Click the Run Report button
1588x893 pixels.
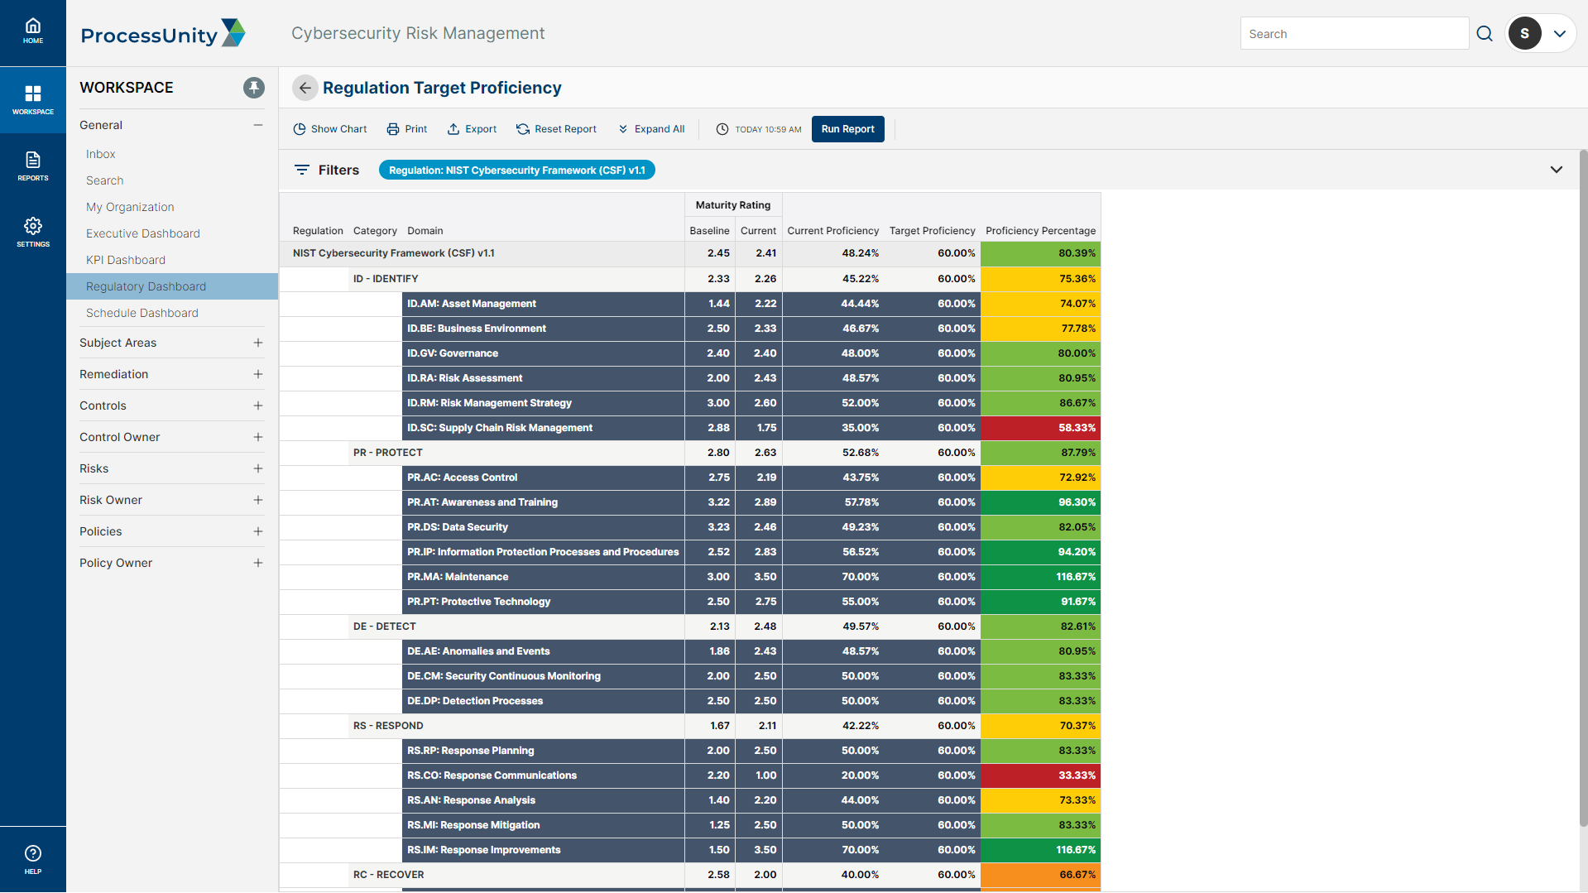pyautogui.click(x=847, y=128)
